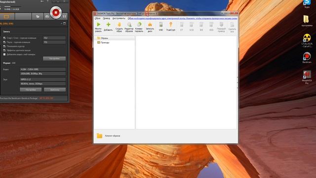Open the Drive menu in DAEMON Tools
This screenshot has width=316, height=178.
pyautogui.click(x=107, y=18)
